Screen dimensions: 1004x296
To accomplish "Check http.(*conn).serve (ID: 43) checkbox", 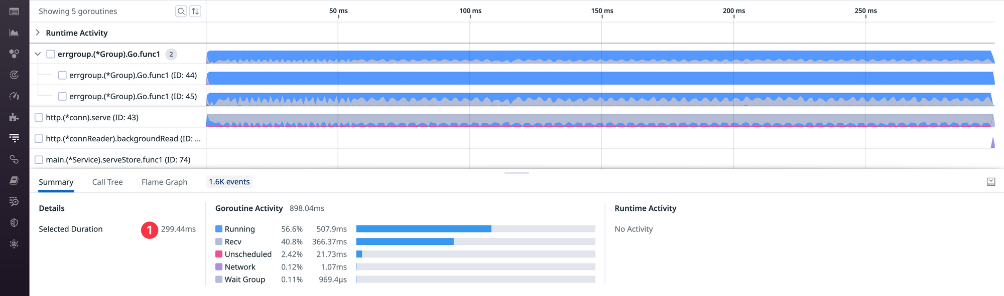I will [39, 117].
